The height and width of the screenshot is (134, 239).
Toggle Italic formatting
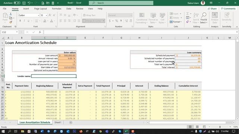tap(24, 21)
